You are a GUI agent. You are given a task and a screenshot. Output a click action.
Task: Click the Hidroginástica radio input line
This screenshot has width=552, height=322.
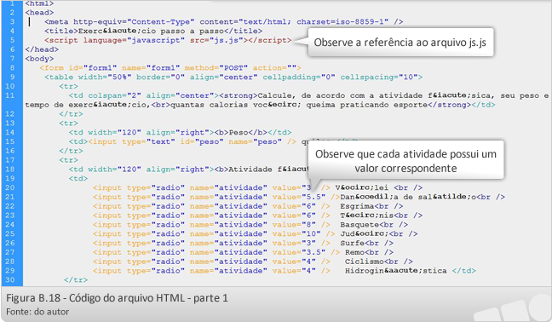click(285, 271)
